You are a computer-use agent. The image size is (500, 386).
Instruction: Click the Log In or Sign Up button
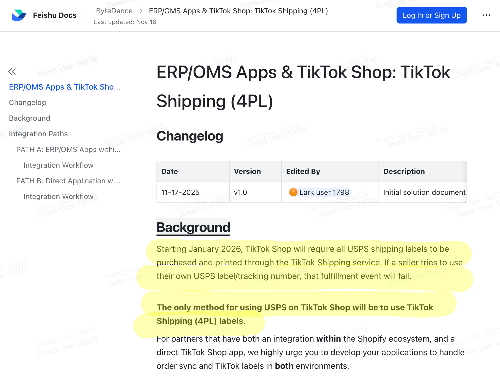coord(432,15)
